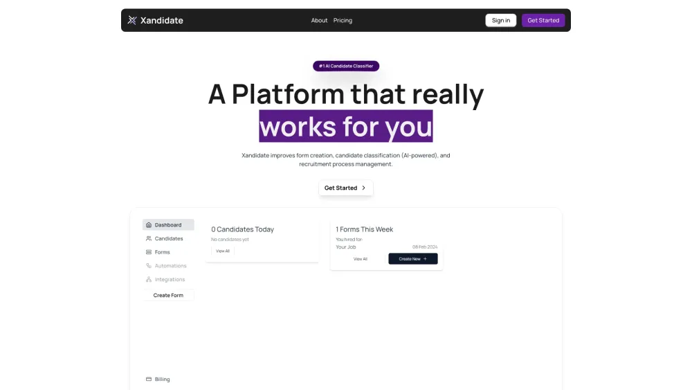Open the Candidates people icon

[149, 238]
